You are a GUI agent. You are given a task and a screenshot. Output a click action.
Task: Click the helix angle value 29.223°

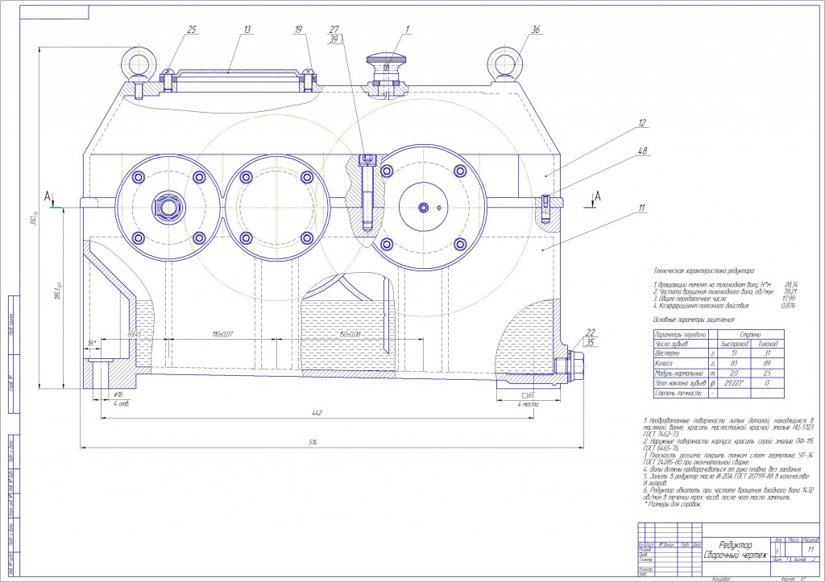(735, 383)
